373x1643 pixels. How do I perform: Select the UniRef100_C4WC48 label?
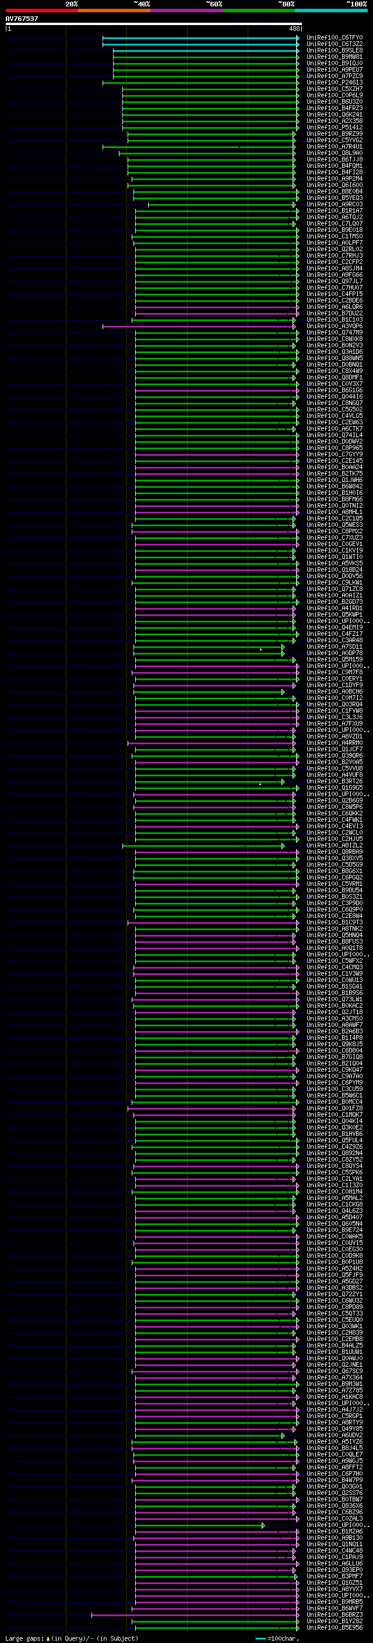(334, 1550)
